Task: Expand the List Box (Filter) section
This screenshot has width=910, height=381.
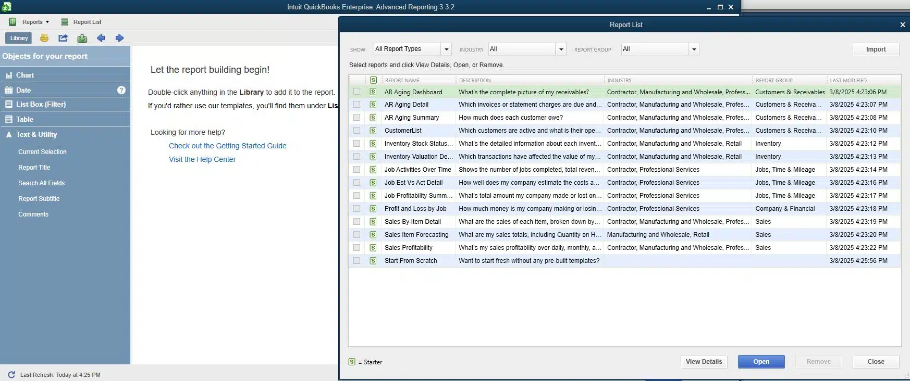Action: coord(65,104)
